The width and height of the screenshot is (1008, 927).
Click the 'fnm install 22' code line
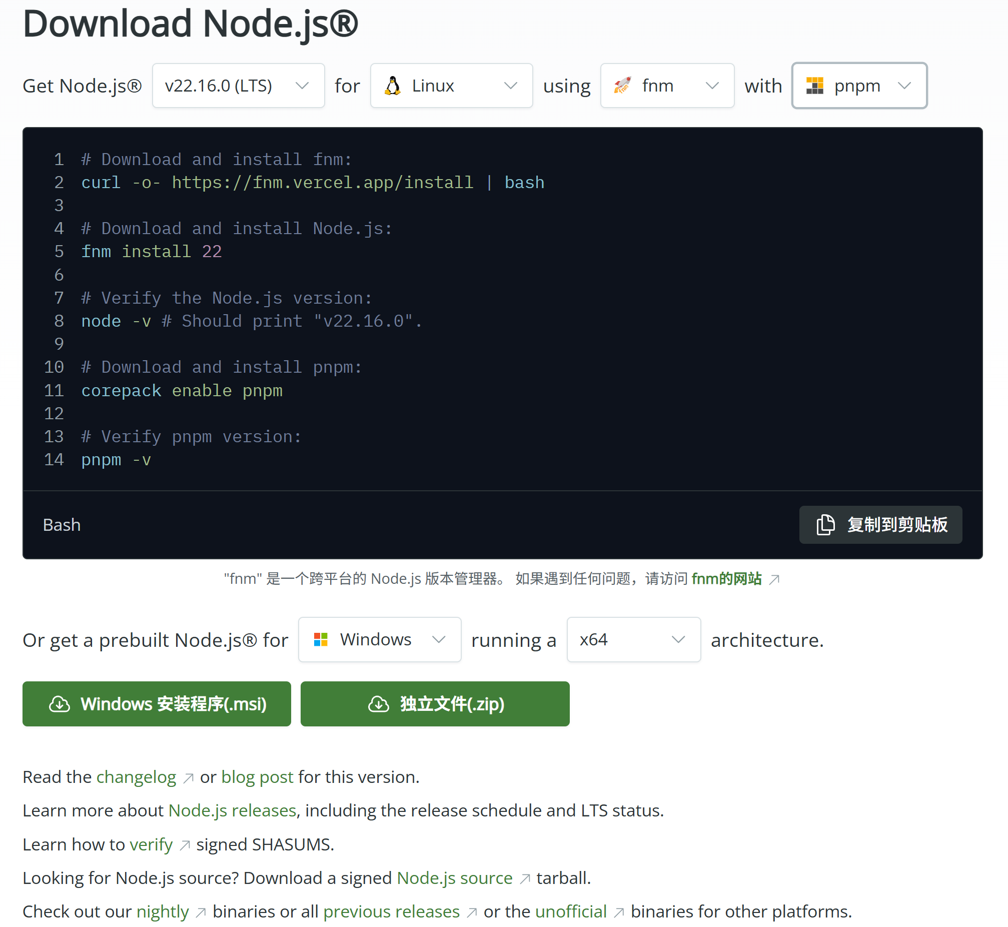coord(152,252)
